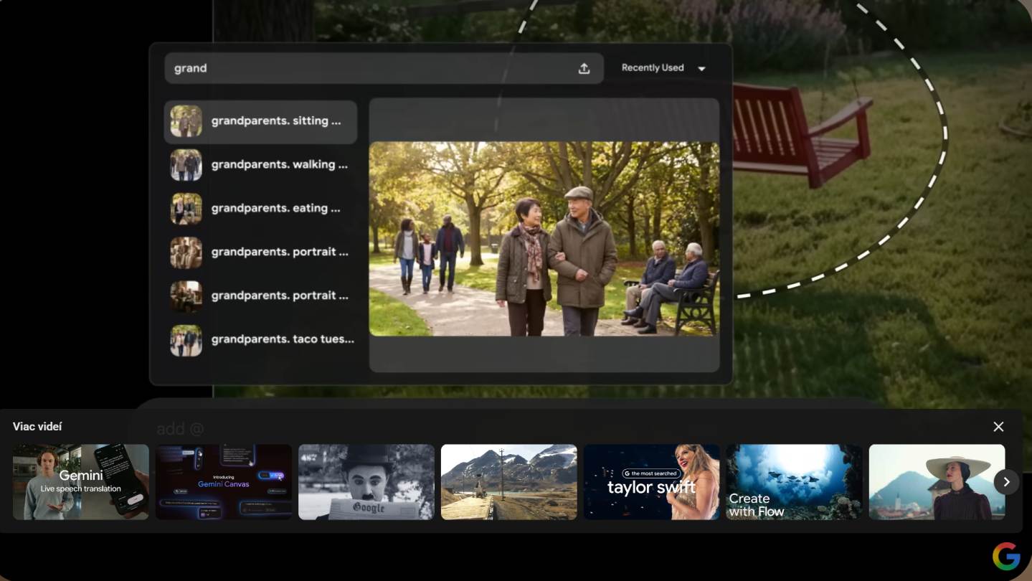1032x581 pixels.
Task: Click the thumbnail icon for grandparents. taco tuesday
Action: coord(186,340)
